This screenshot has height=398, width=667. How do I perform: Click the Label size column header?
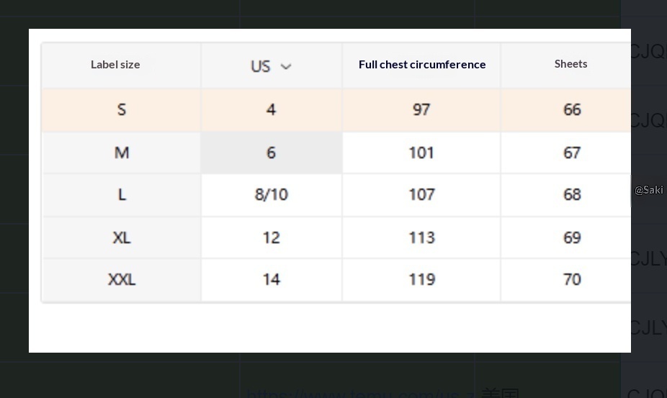point(115,65)
